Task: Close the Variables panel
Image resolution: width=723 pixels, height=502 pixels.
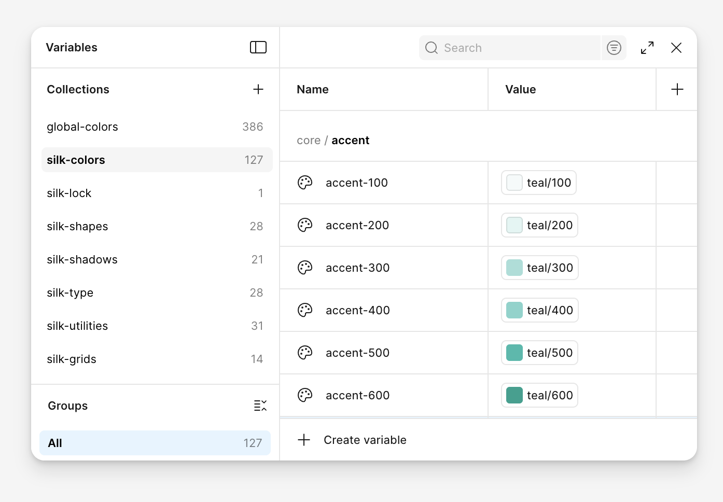Action: [x=676, y=48]
